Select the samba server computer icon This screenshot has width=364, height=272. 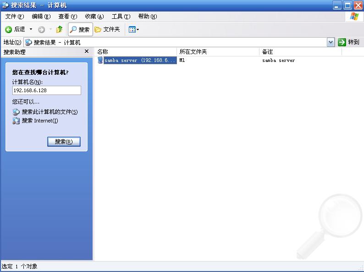point(100,60)
